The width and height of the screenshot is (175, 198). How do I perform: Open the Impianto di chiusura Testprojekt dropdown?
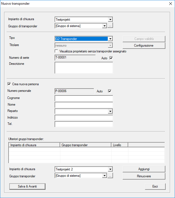pyautogui.click(x=110, y=20)
